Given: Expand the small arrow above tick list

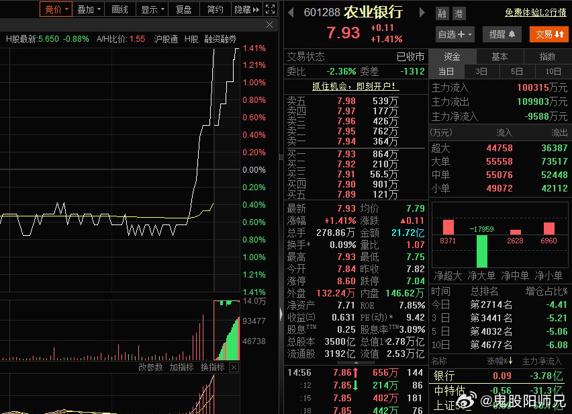Looking at the screenshot, I should coord(356,362).
